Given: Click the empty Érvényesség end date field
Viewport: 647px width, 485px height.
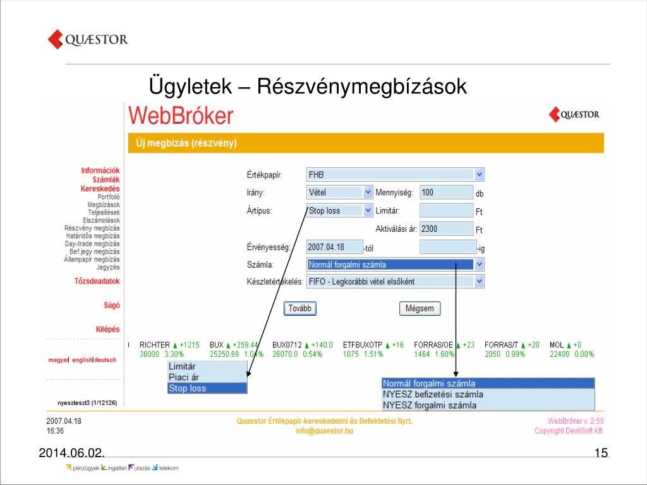Looking at the screenshot, I should point(448,247).
